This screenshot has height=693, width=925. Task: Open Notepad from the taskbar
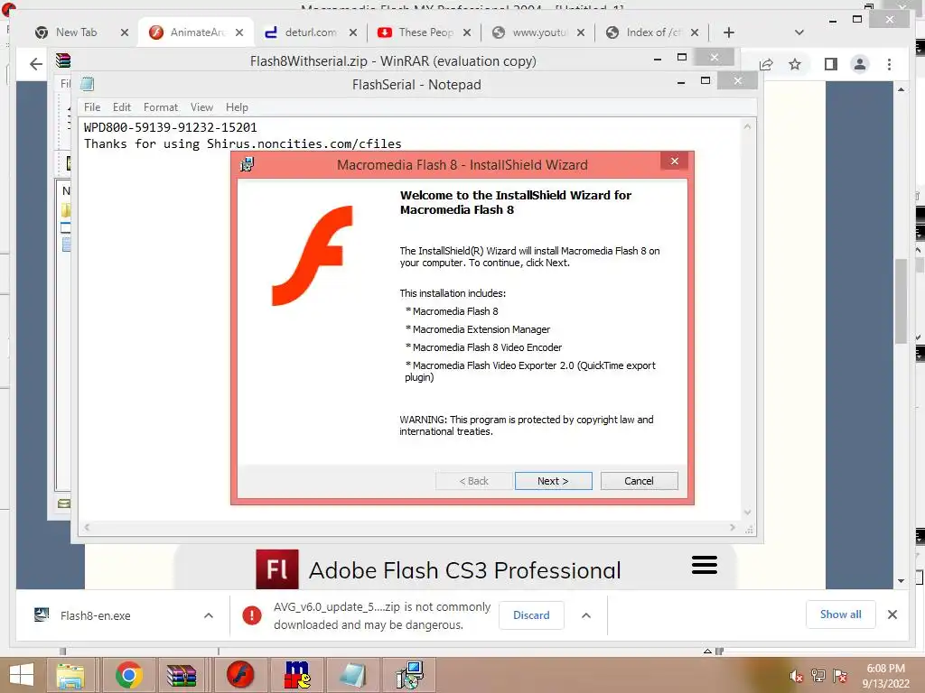tap(352, 675)
